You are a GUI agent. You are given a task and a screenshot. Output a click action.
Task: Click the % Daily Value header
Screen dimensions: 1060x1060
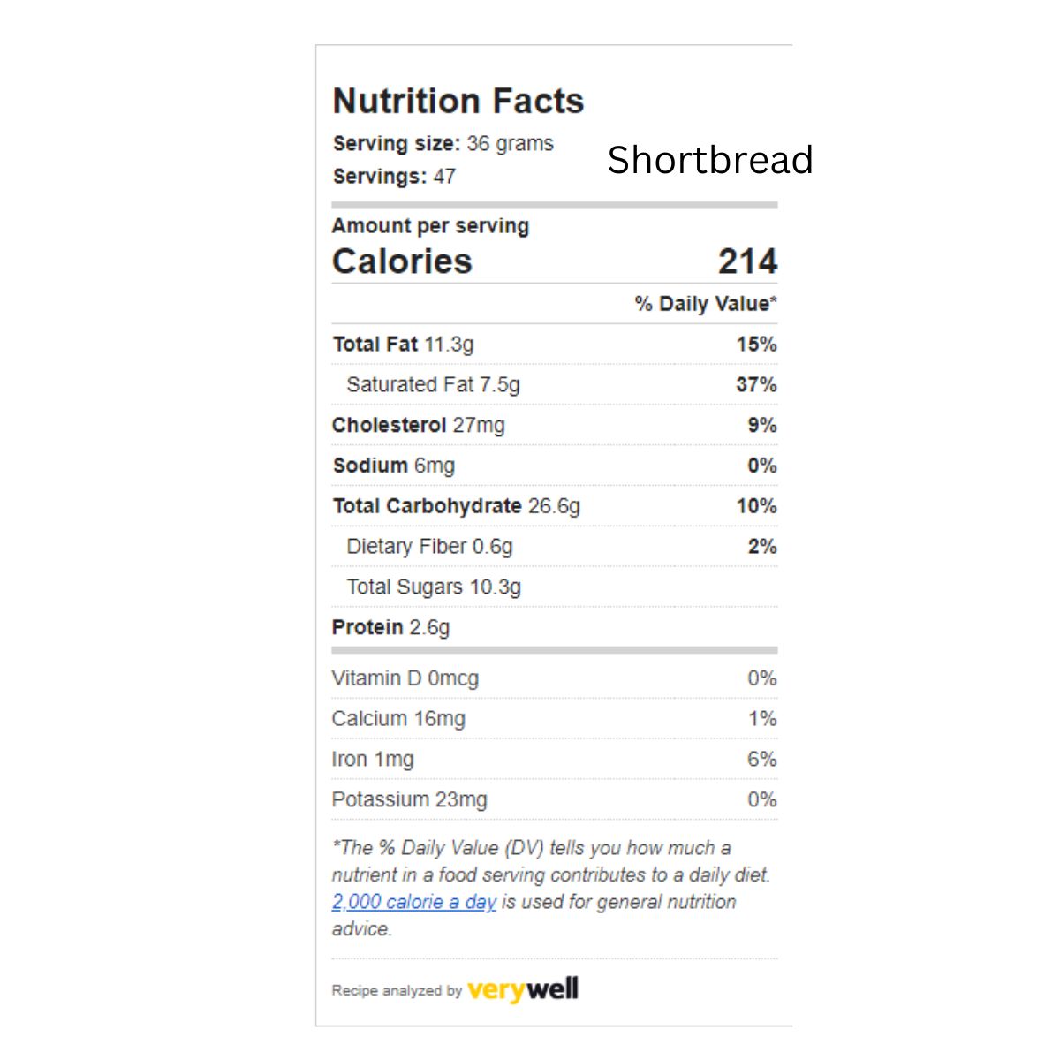705,304
